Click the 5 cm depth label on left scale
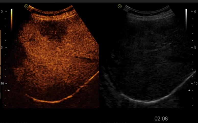This screenshot has height=123, width=198. pos(2,48)
